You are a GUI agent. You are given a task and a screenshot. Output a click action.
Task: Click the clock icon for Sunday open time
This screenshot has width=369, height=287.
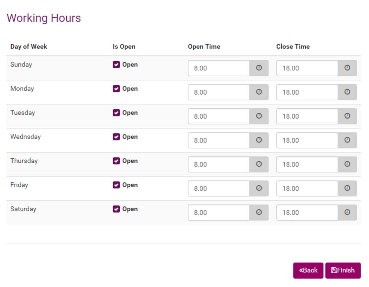point(259,68)
